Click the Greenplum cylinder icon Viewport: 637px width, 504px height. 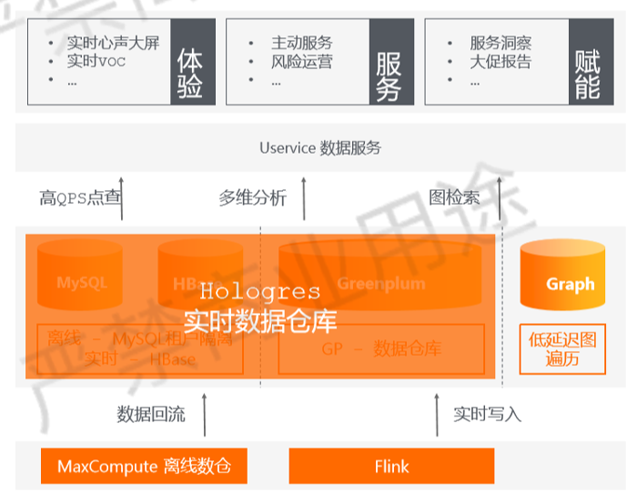coord(380,275)
